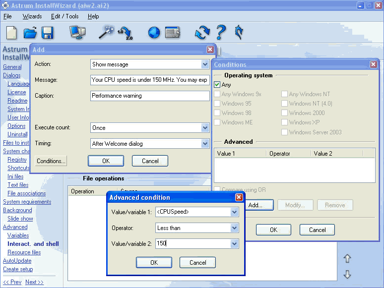384x288 pixels.
Task: Go to next page via Next >> link
Action: click(x=34, y=282)
